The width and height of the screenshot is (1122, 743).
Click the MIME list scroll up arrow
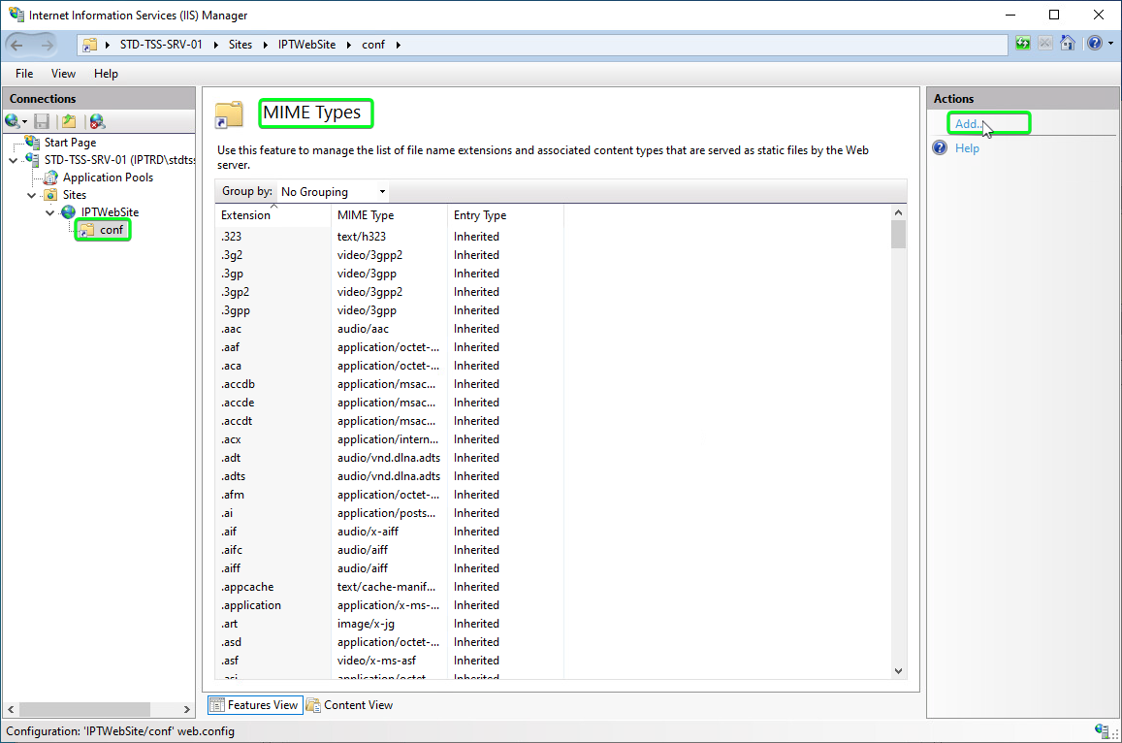pos(899,212)
